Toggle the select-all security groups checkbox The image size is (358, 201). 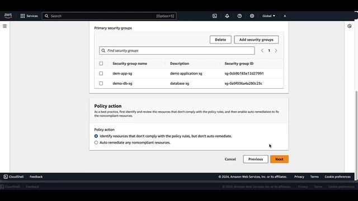tap(101, 63)
